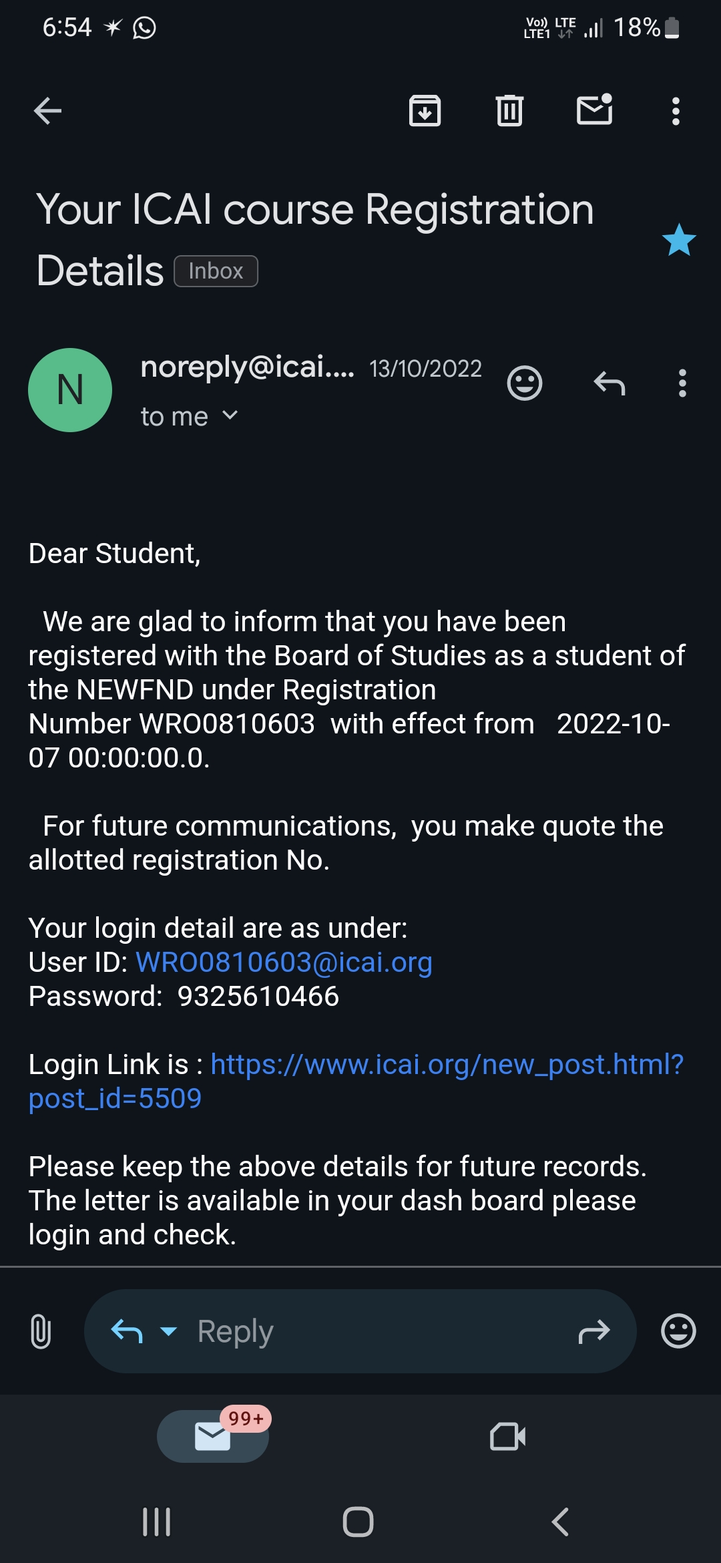This screenshot has width=721, height=1563.
Task: Add emoji reaction beside the date
Action: click(525, 383)
